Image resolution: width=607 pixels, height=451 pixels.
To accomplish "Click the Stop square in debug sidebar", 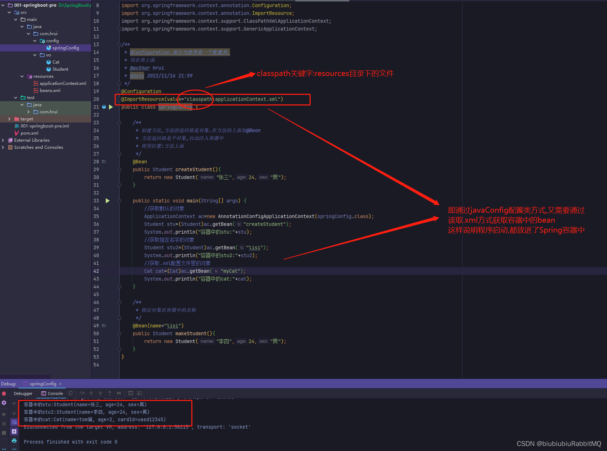I will (x=4, y=433).
